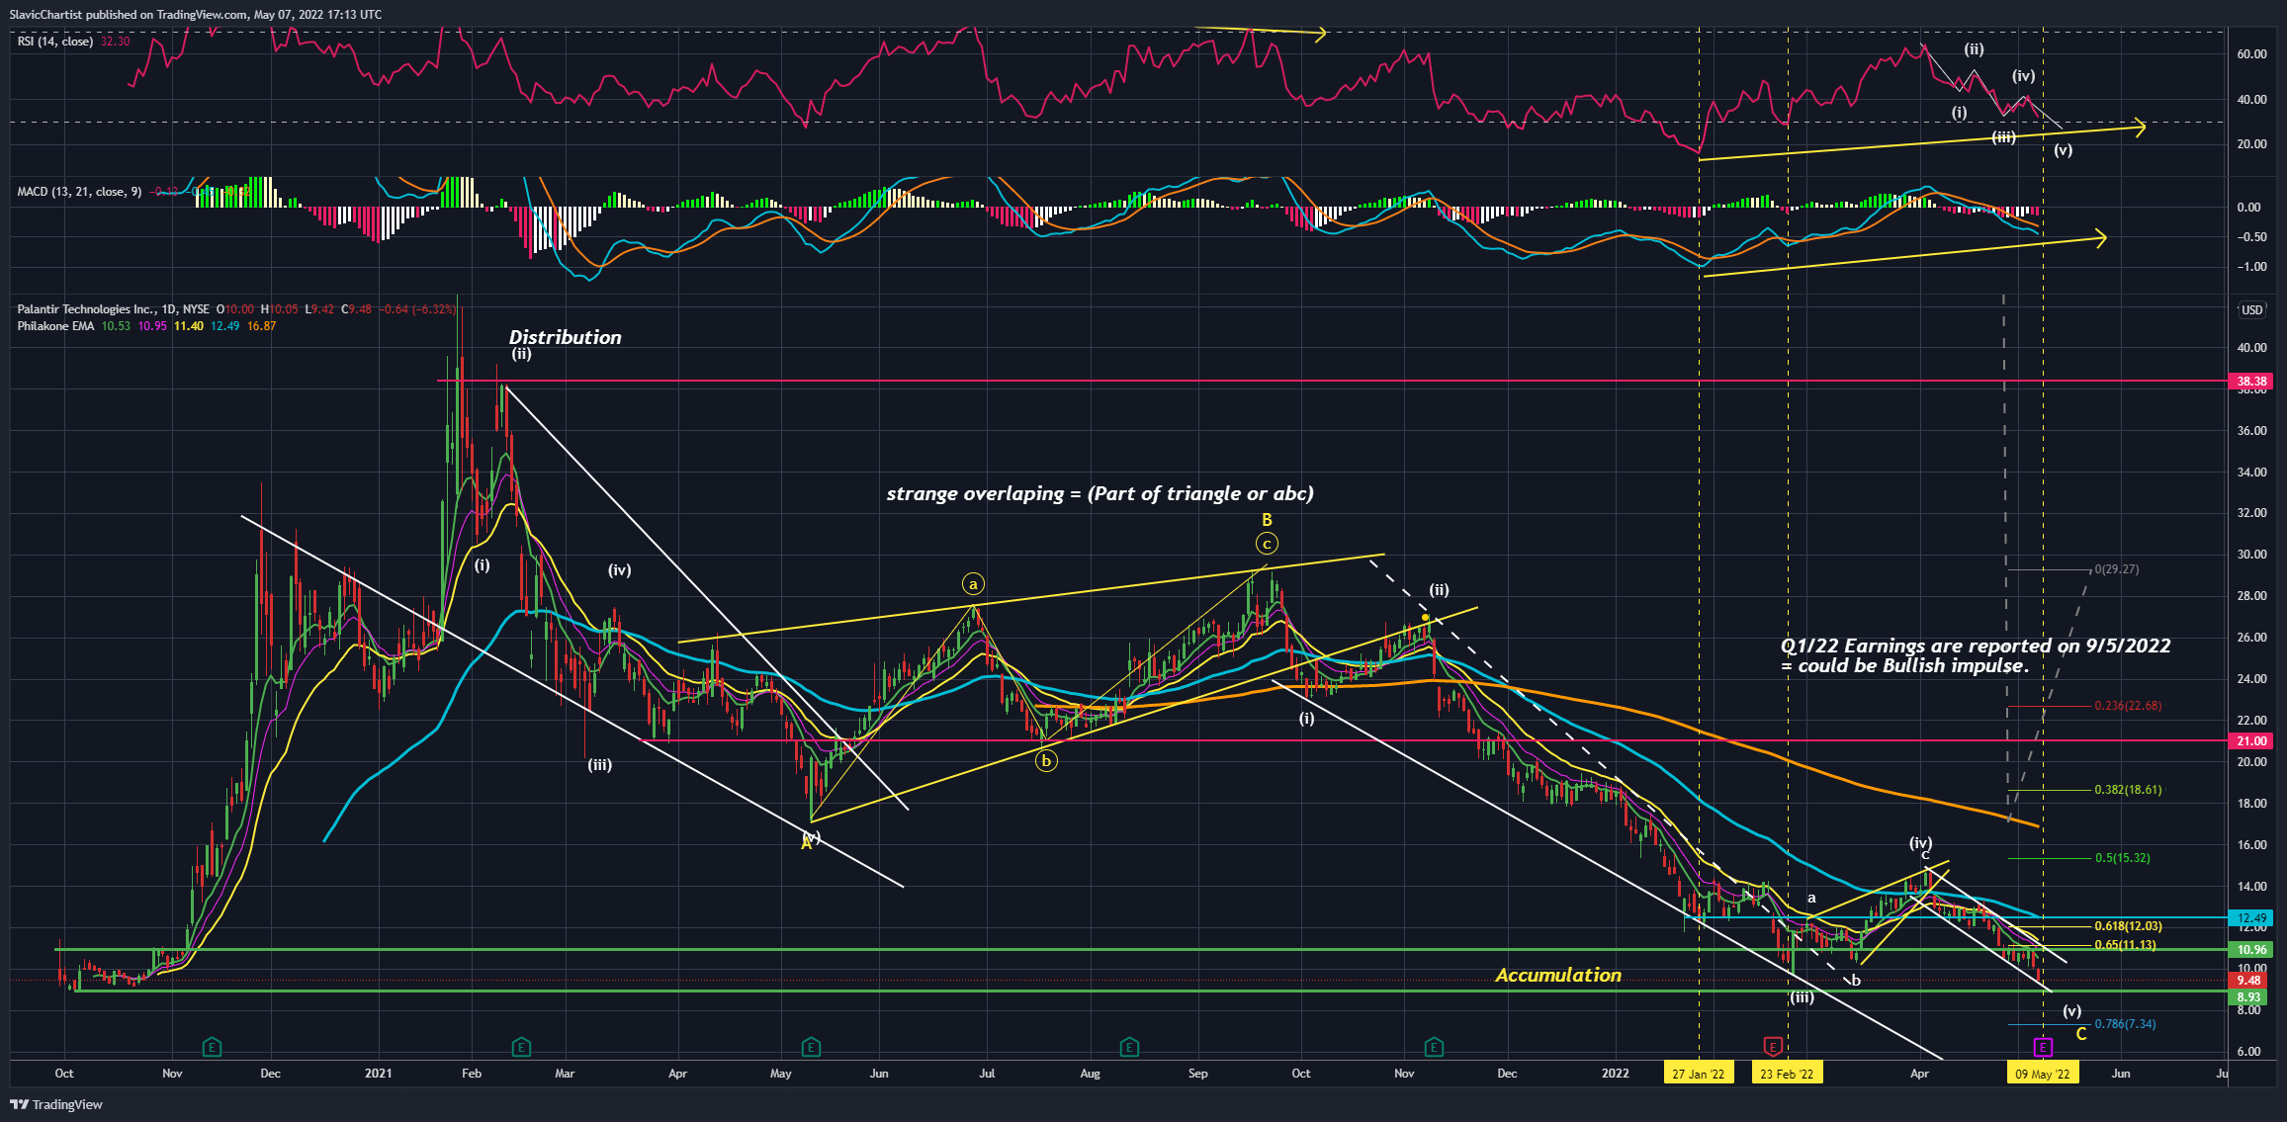Click the May 2021 earnings E marker
Screen dimensions: 2287x1122
tap(810, 1046)
